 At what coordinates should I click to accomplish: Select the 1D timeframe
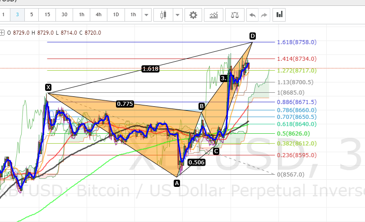click(116, 14)
